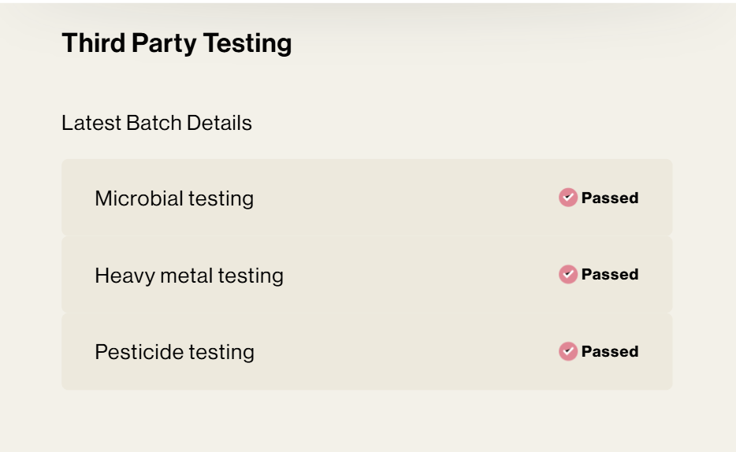Click the word Third in the main heading
Screen dimensions: 736x452
[94, 43]
